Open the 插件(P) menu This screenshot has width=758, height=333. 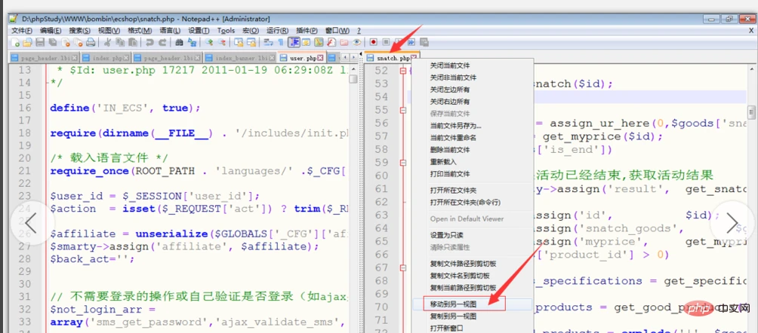307,30
